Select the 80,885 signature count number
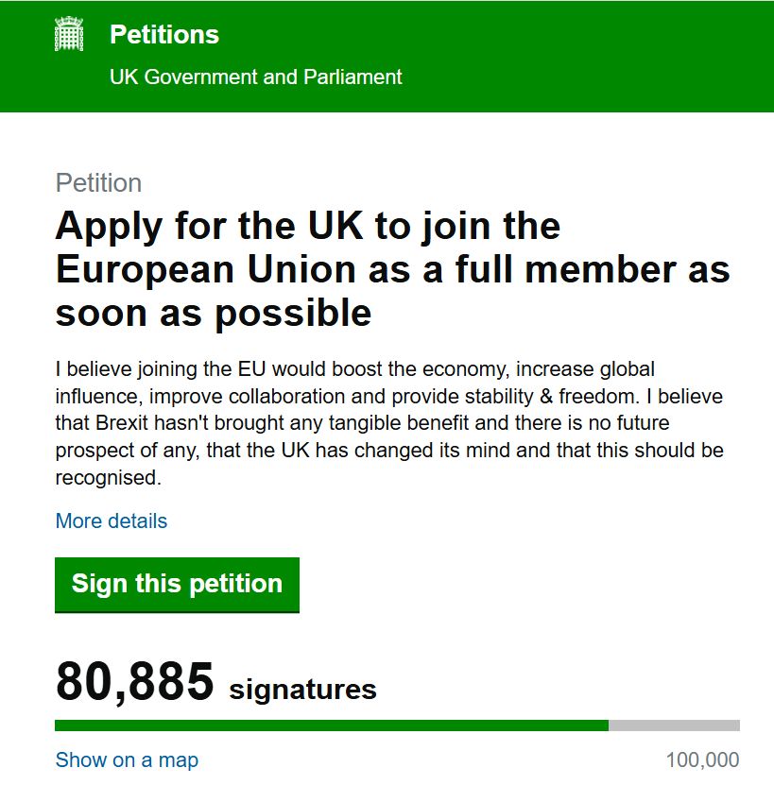The image size is (774, 785). [135, 682]
